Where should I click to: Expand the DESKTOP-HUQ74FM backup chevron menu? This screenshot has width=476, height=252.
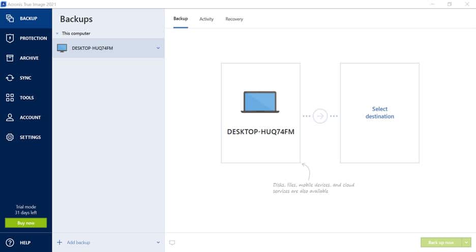(158, 48)
